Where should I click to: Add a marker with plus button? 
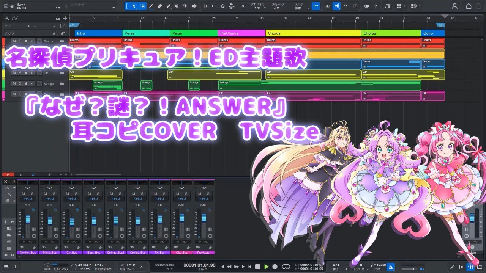click(29, 26)
